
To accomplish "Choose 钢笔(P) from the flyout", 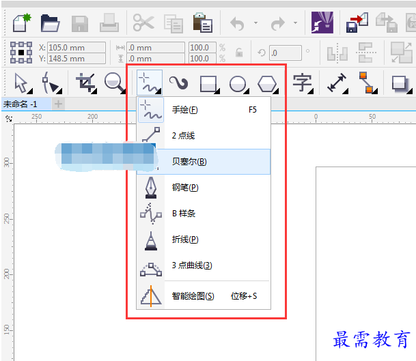I will (204, 188).
